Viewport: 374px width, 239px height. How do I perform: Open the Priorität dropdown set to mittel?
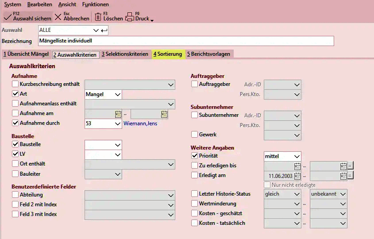coord(296,156)
